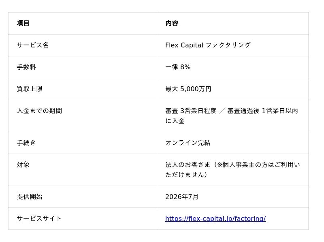The width and height of the screenshot is (324, 242).
Task: Click the 内容 column header
Action: pos(172,23)
